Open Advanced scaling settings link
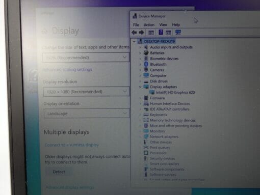 (x=67, y=70)
